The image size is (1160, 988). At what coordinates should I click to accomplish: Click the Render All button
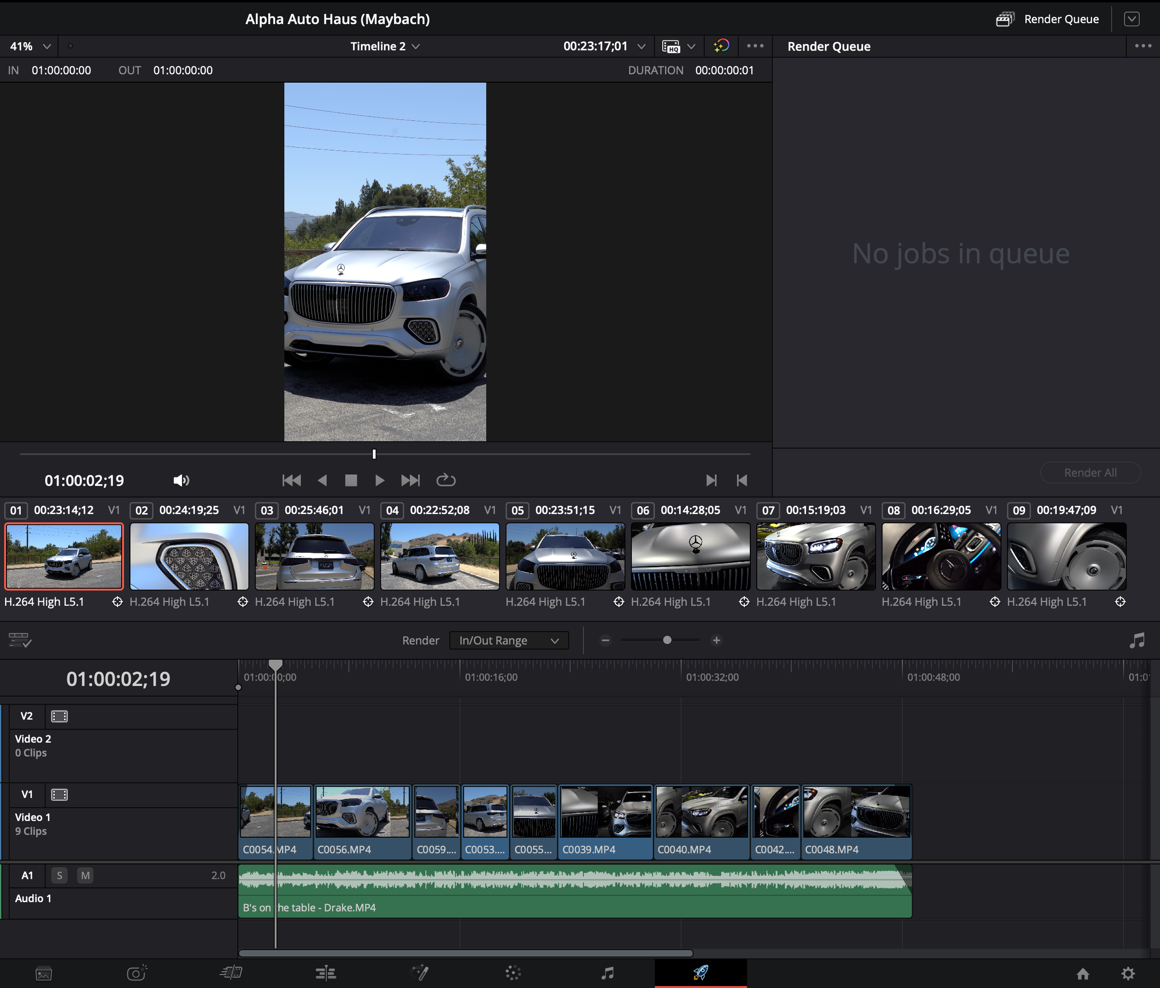tap(1090, 472)
